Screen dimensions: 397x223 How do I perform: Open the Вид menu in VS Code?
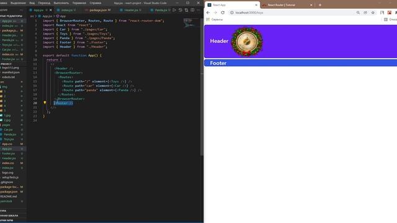(x=32, y=3)
